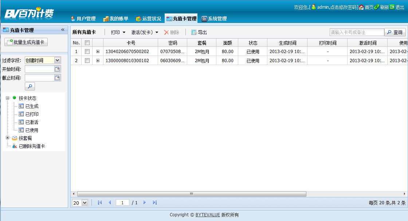Click the horizontal scrollbar of the table
This screenshot has width=408, height=221.
192,194
